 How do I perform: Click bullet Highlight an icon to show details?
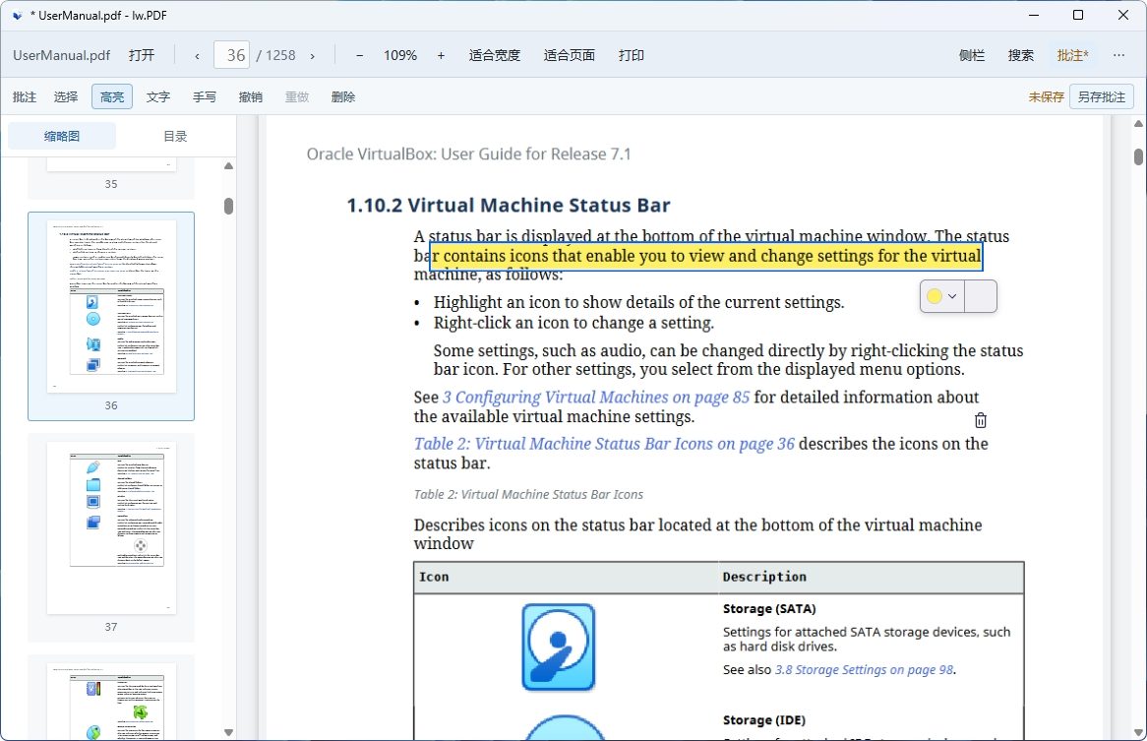[638, 303]
